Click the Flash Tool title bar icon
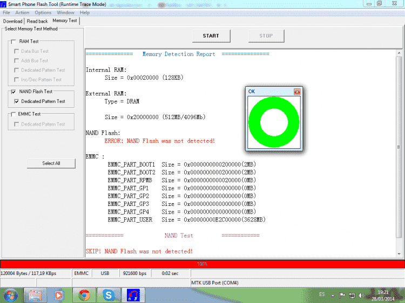 3,4
